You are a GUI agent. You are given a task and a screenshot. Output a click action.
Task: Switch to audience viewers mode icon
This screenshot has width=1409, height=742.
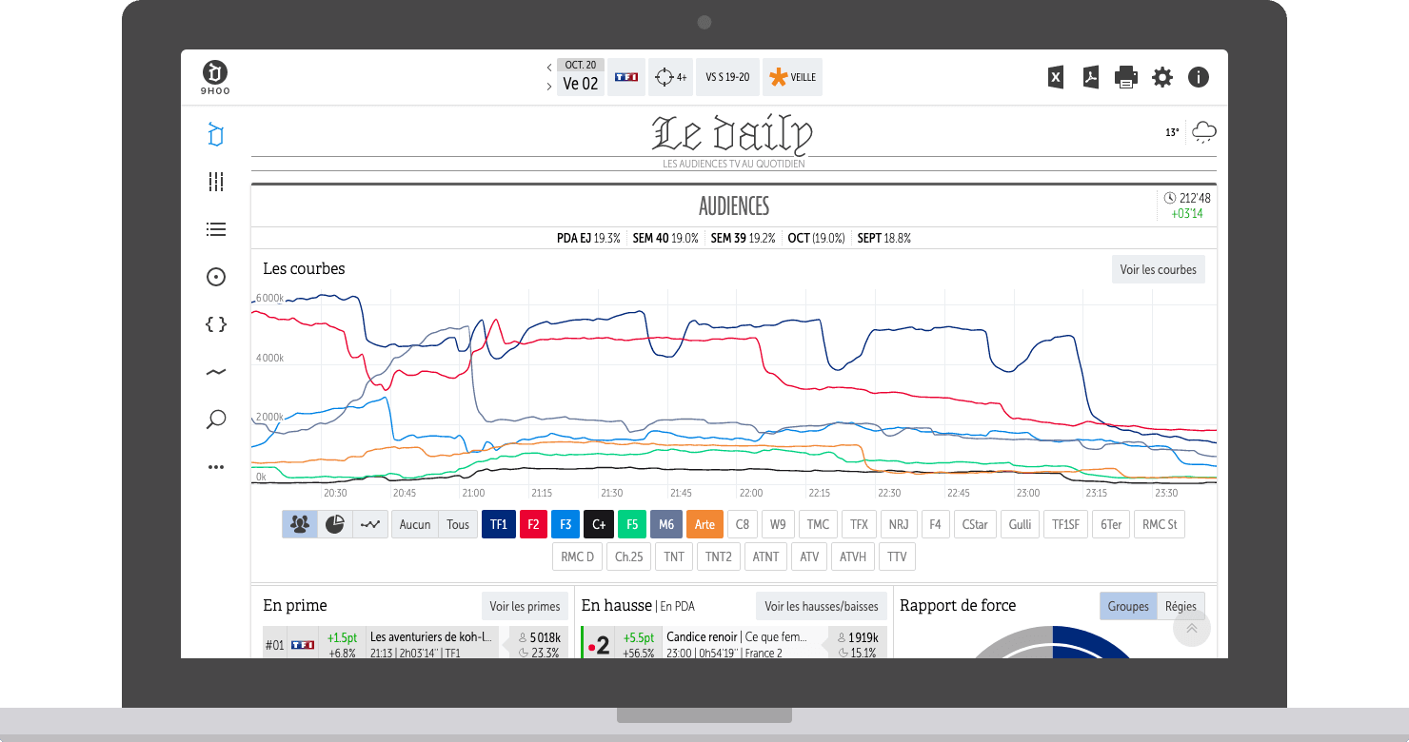tap(300, 524)
